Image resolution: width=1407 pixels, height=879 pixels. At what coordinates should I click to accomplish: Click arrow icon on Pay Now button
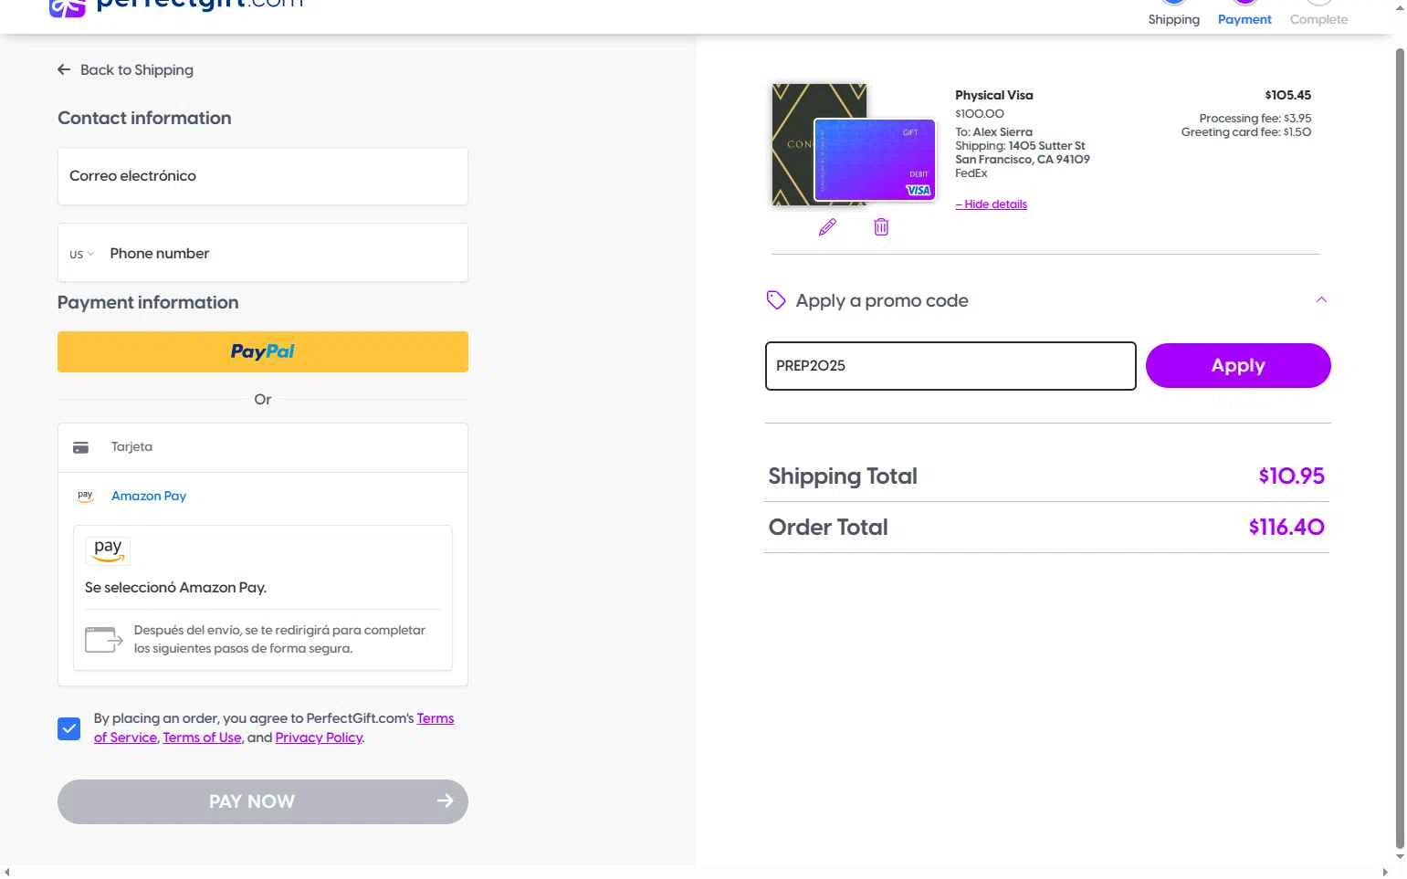(445, 801)
